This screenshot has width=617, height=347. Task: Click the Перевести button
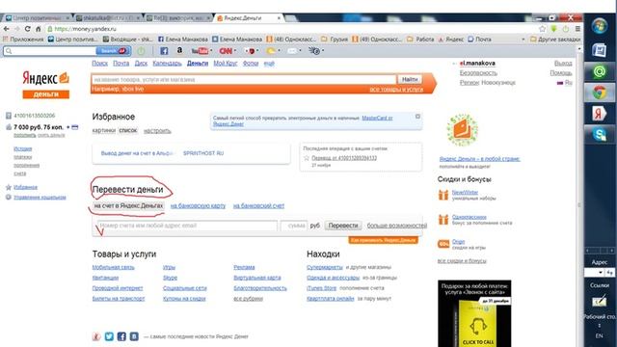[343, 226]
